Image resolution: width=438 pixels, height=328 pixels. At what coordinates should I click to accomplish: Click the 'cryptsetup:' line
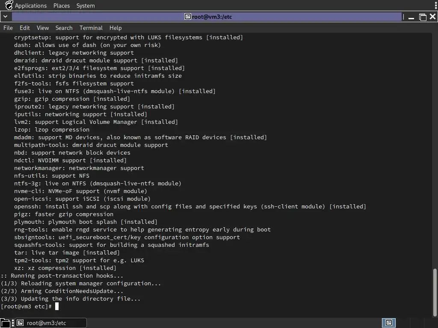128,38
